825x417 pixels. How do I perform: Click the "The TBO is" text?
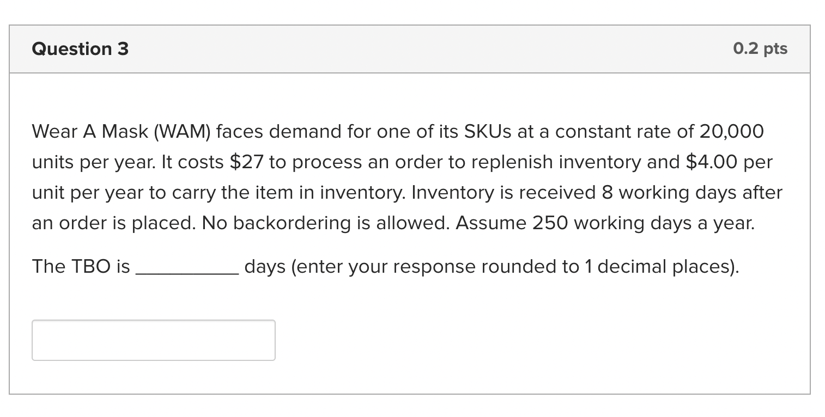[x=81, y=267]
